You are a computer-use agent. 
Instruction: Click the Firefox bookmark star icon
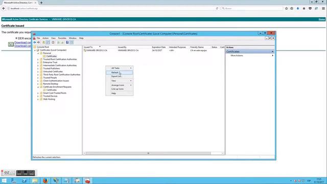[x=286, y=8]
